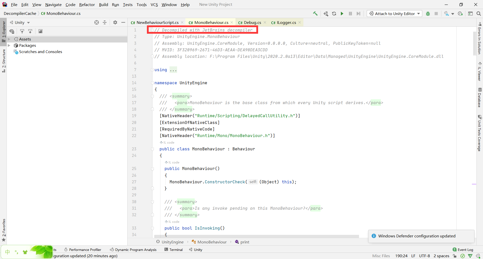The width and height of the screenshot is (483, 259).
Task: Click the profile with clock icon in toolbar
Action: [x=460, y=14]
